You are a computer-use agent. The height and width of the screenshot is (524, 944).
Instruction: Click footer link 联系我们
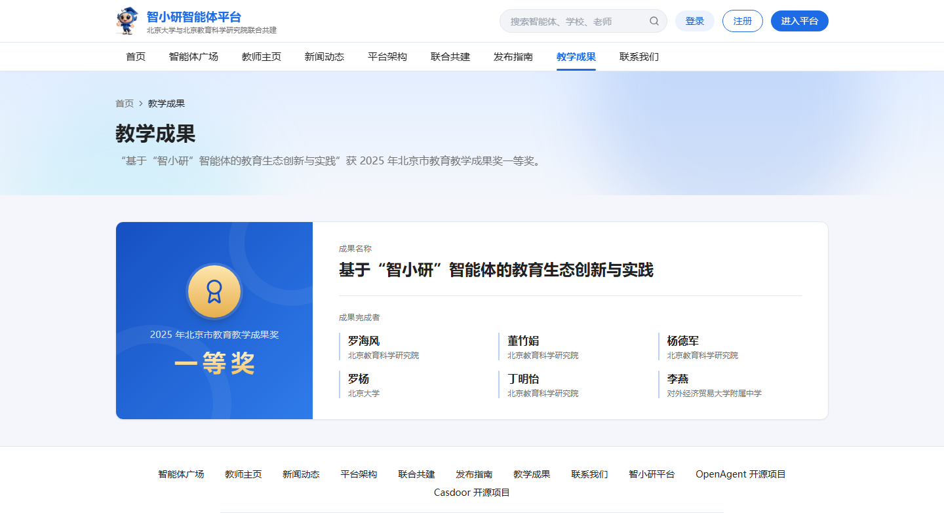coord(589,474)
